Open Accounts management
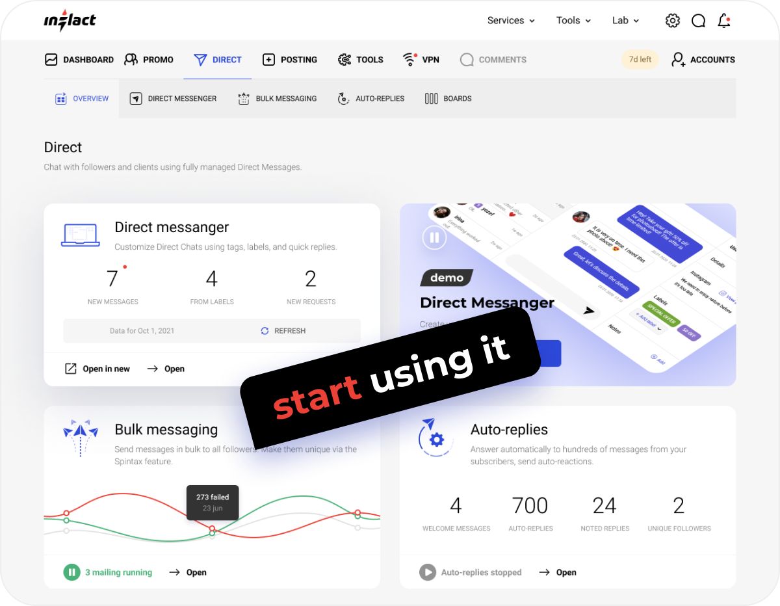Image resolution: width=780 pixels, height=606 pixels. (x=703, y=59)
